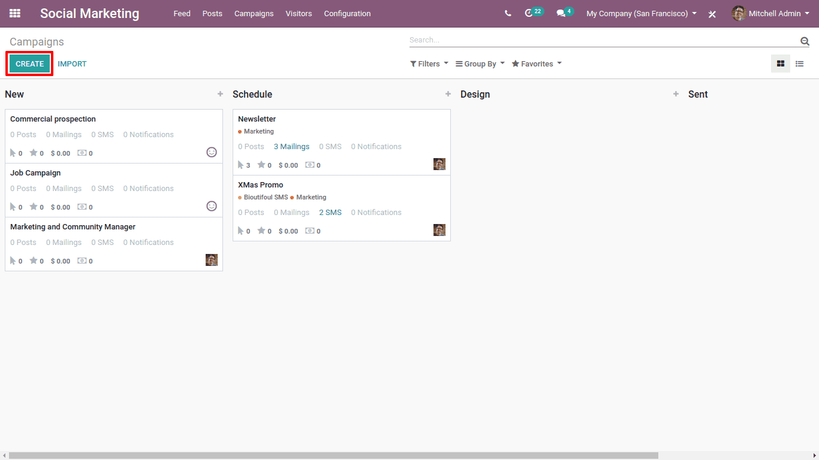Open activities clock icon with 22 badge

[533, 13]
